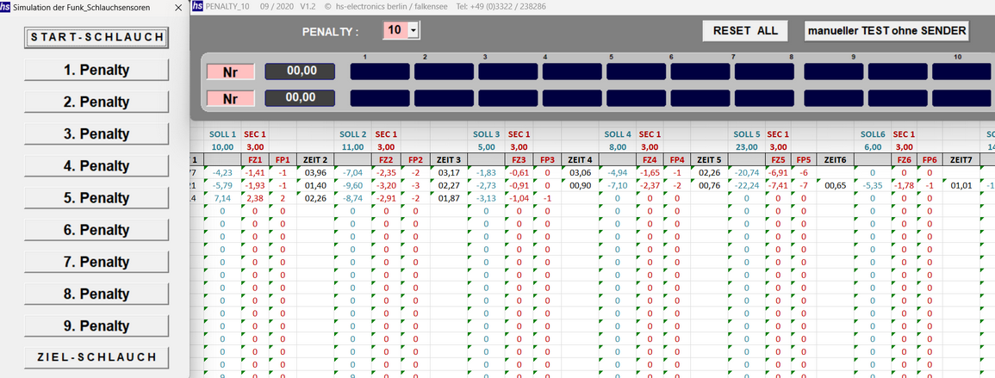Image resolution: width=995 pixels, height=378 pixels.
Task: Select the lower pink Nr field
Action: click(230, 98)
